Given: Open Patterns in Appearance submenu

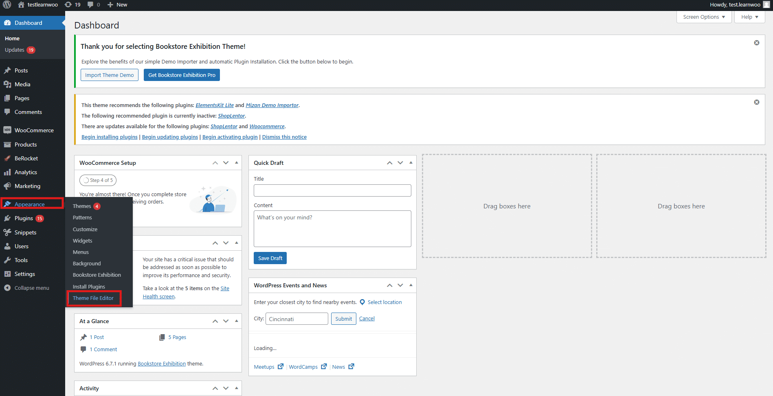Looking at the screenshot, I should point(82,217).
